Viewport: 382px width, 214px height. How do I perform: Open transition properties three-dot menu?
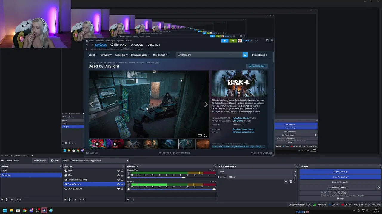pyautogui.click(x=295, y=182)
